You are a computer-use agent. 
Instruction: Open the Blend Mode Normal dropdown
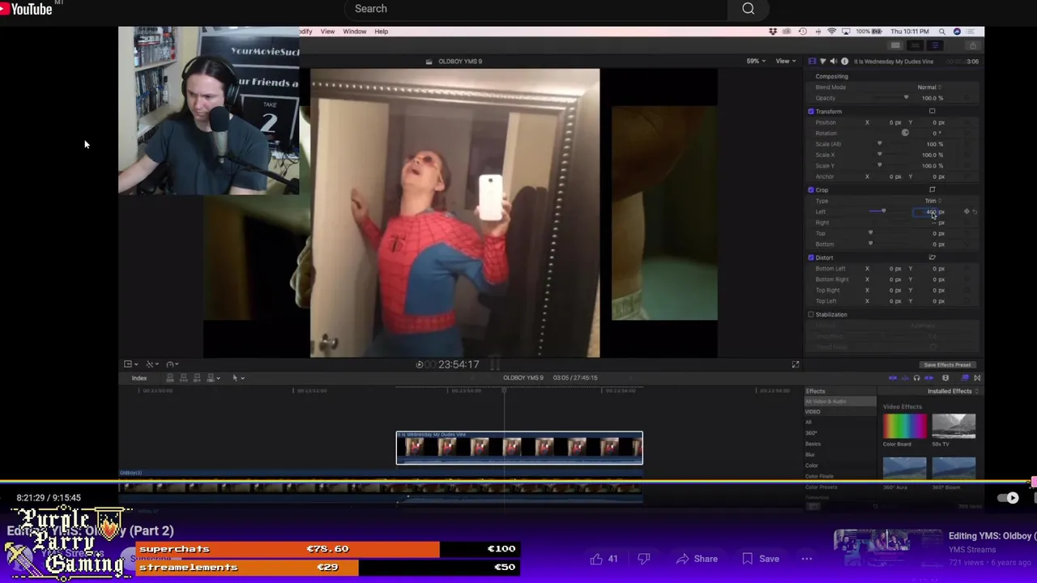click(x=929, y=87)
